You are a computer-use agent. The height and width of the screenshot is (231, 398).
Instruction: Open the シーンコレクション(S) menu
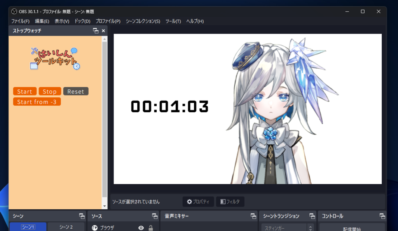tap(143, 21)
